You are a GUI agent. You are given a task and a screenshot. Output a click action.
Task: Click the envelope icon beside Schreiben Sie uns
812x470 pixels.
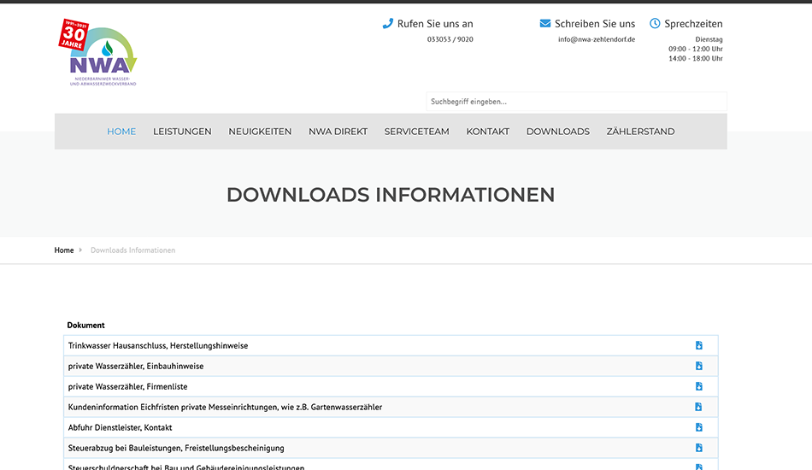545,24
